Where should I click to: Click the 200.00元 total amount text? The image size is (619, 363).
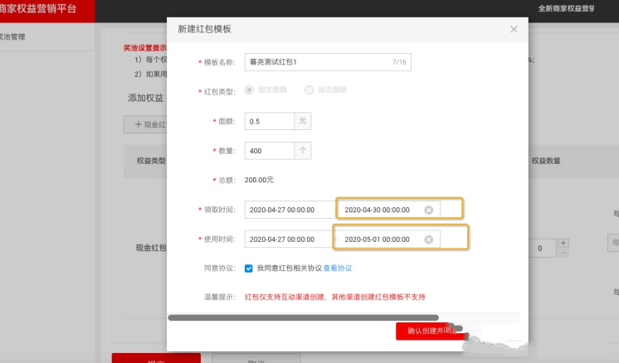(x=259, y=180)
